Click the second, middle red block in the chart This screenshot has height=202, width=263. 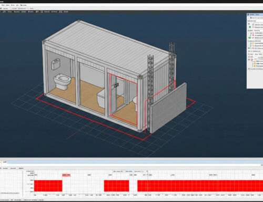pos(117,186)
